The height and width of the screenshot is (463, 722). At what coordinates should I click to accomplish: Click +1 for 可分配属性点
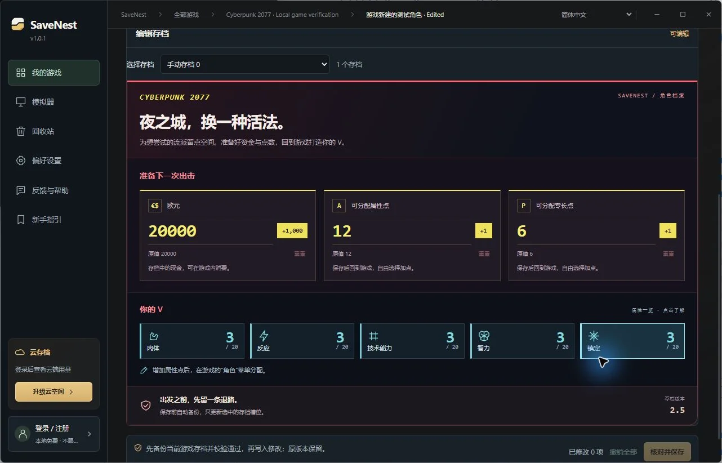point(484,231)
